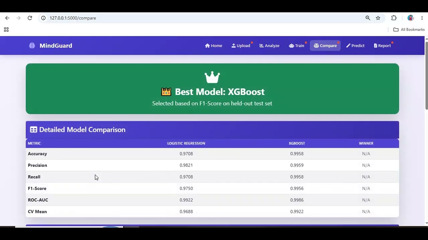The height and width of the screenshot is (240, 428).
Task: Click the scrollbar down arrow
Action: click(426, 223)
